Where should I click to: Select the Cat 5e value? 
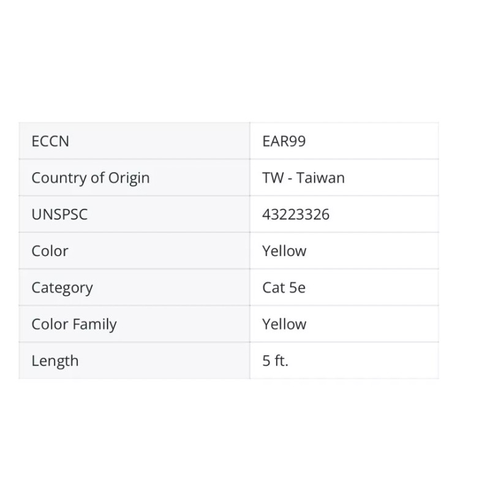pos(284,288)
